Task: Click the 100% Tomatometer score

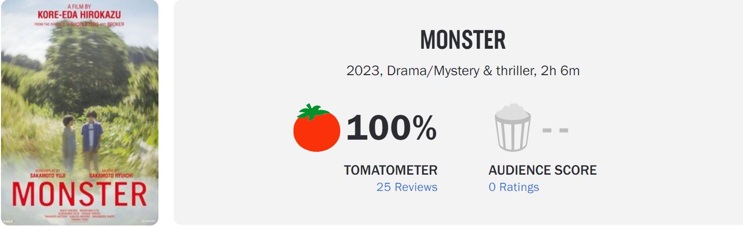Action: (391, 128)
